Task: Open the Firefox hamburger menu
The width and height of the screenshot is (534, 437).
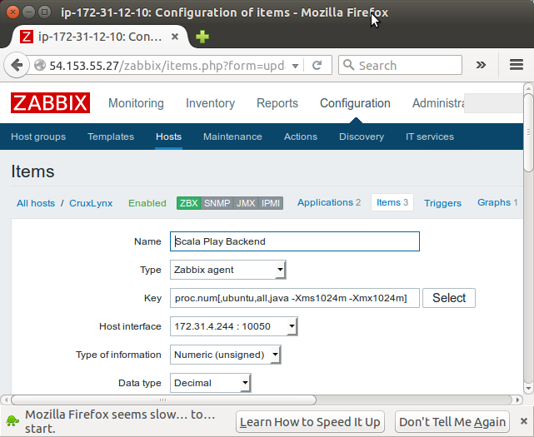Action: [517, 65]
